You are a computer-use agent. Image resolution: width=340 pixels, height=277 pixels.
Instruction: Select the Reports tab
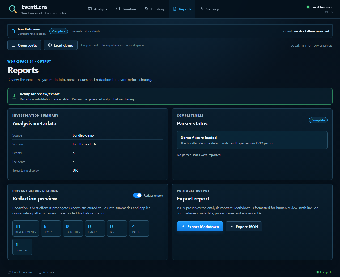[182, 9]
